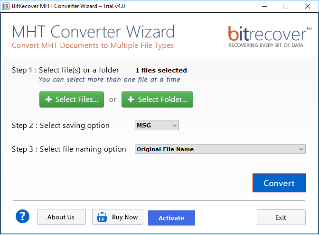Screen dimensions: 319x235
Task: Click 'Convert MHT Documents to Multiple File Types' subtitle
Action: [x=93, y=45]
